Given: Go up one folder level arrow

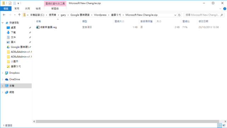Looking at the screenshot, I should pos(19,15).
